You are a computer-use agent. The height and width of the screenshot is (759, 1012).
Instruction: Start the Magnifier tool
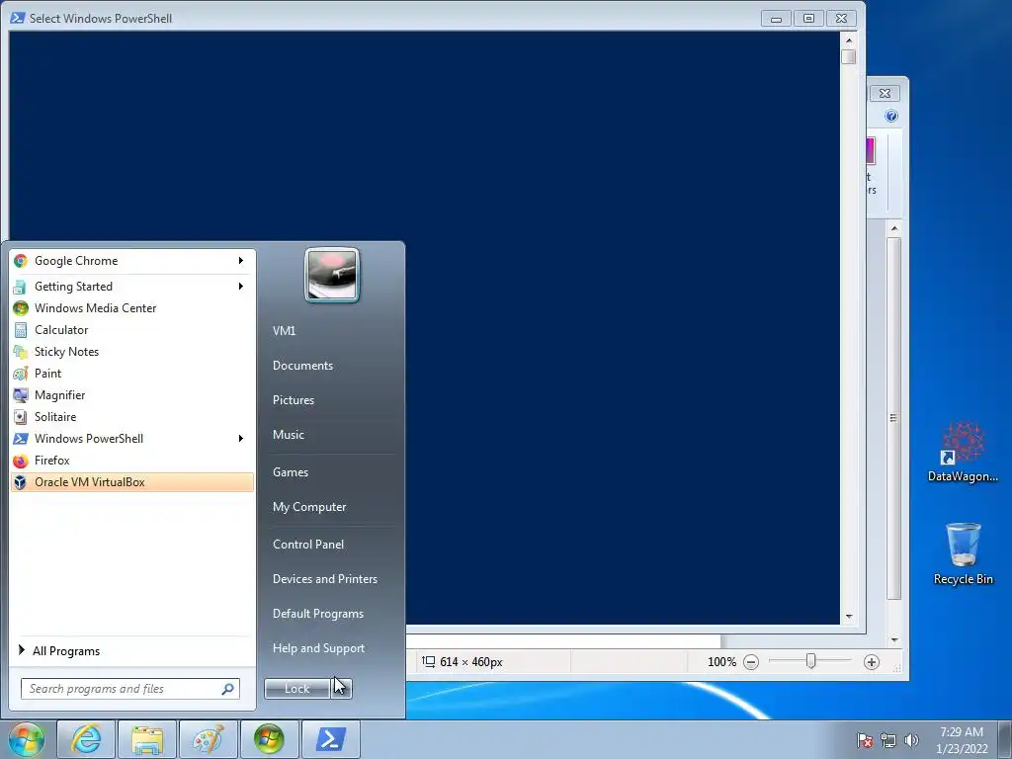point(132,395)
